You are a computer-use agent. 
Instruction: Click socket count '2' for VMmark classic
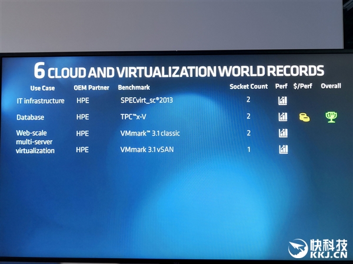248,133
